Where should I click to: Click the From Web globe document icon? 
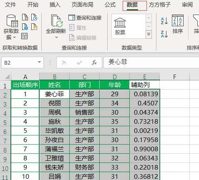pos(25,27)
